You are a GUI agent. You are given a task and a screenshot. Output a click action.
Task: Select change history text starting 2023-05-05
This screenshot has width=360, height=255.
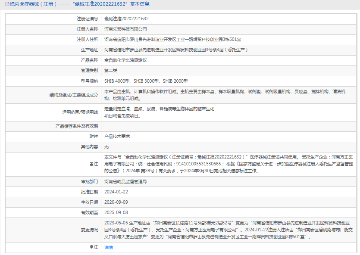(229, 230)
